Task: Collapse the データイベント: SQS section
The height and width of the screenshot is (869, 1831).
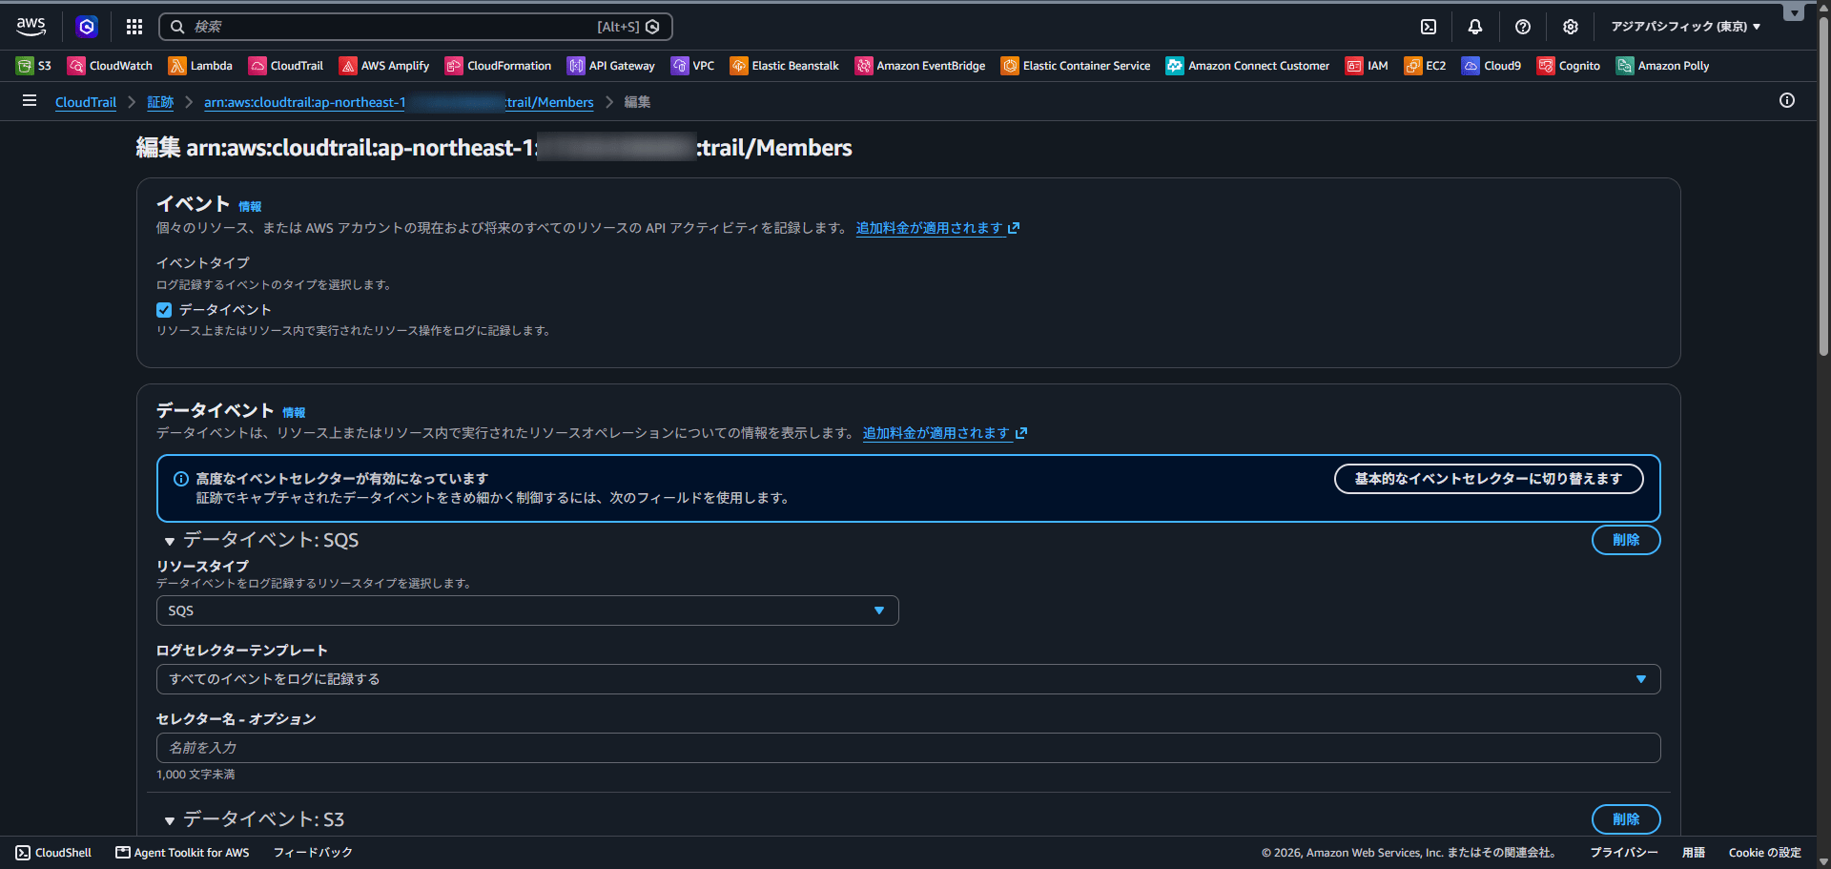Action: [x=170, y=541]
